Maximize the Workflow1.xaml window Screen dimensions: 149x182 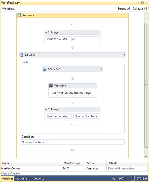(x=142, y=3)
